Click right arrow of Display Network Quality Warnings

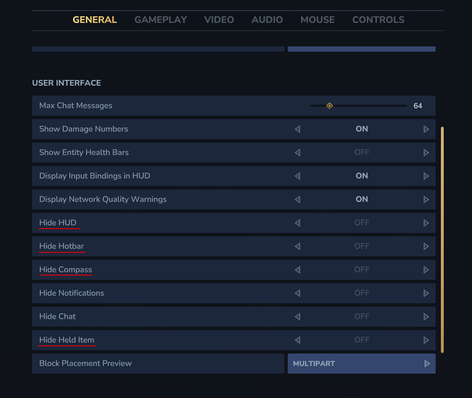pyautogui.click(x=426, y=199)
